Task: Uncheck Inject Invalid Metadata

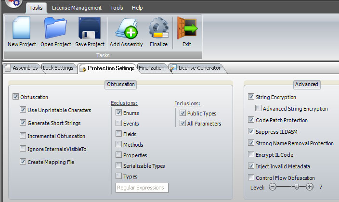Action: pos(251,166)
